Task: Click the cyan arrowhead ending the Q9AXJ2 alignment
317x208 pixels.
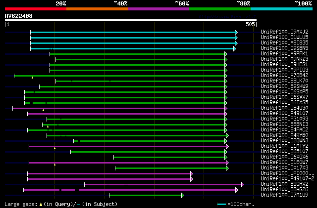Action: (x=236, y=32)
